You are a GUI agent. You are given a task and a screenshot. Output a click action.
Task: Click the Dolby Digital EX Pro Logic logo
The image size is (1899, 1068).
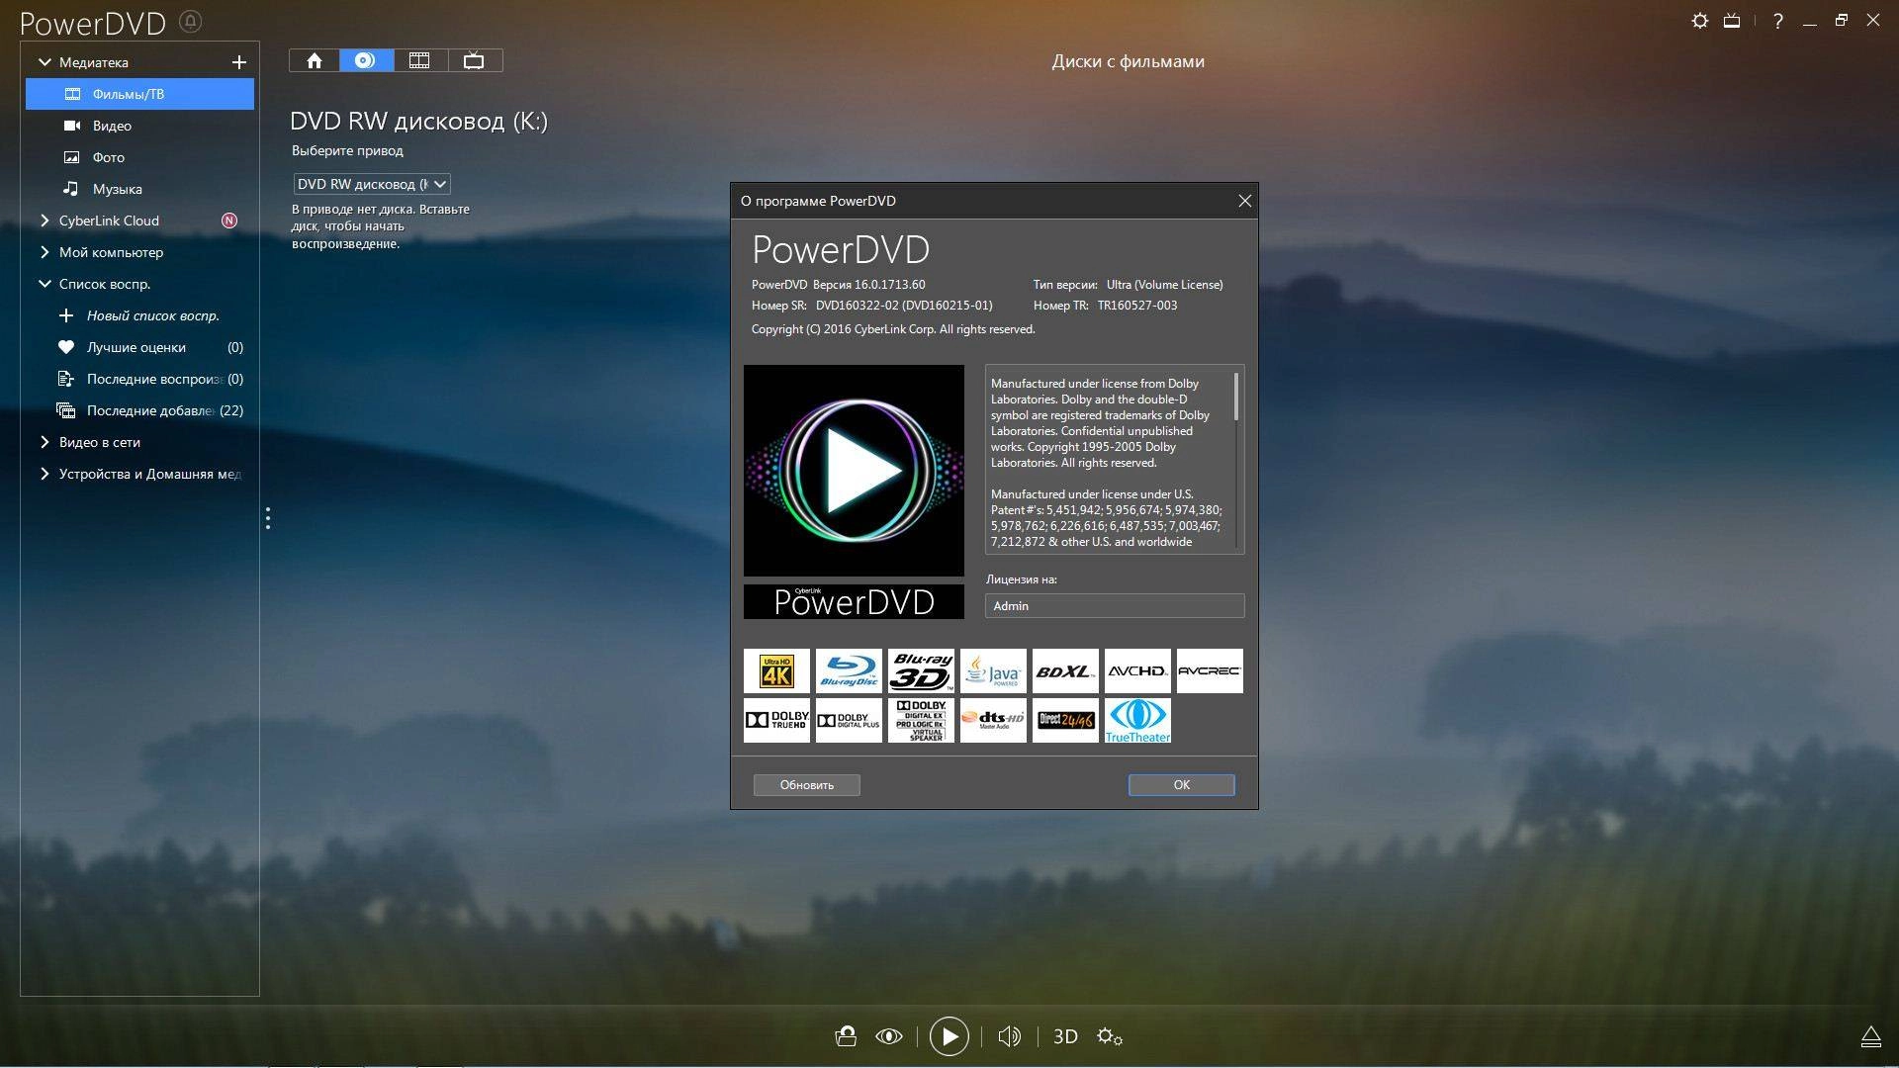coord(921,721)
